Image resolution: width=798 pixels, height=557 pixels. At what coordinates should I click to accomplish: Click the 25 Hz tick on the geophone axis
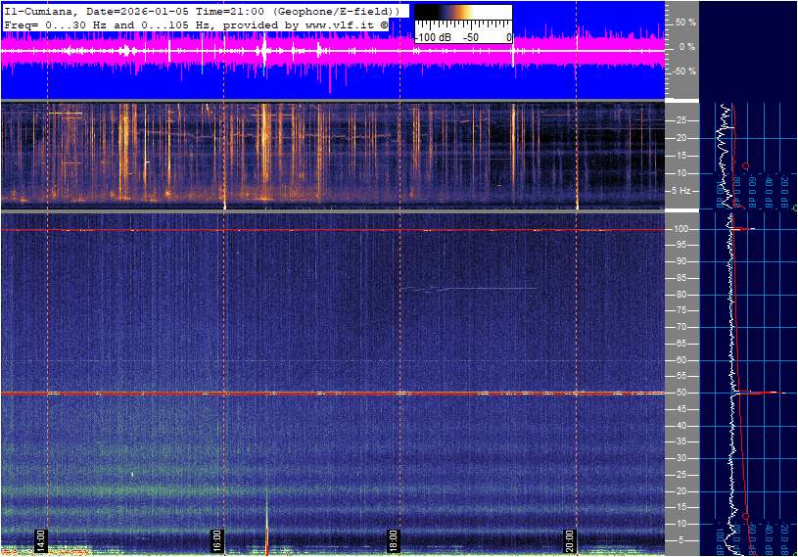[x=684, y=120]
